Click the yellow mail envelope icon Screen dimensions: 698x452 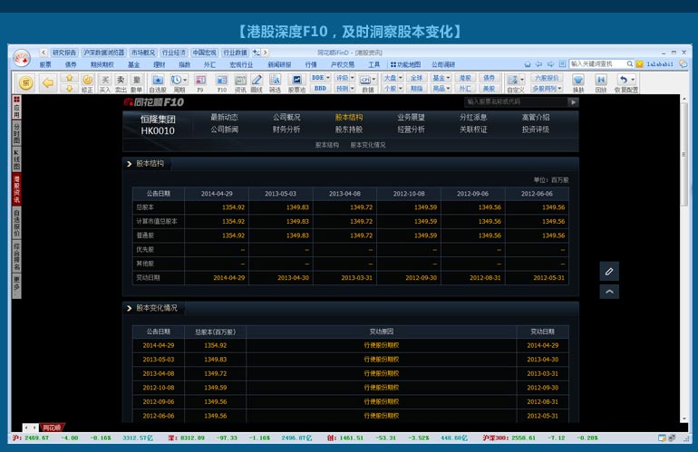640,64
